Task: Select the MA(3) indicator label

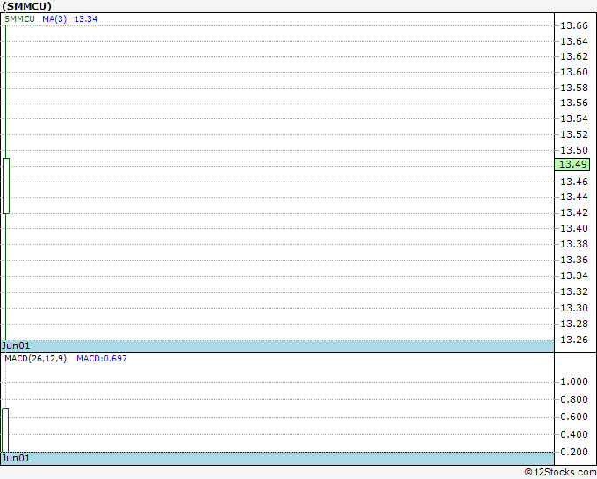Action: (54, 19)
